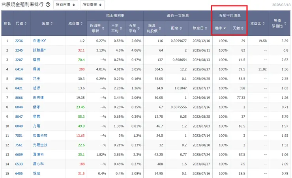Open stock code 6405 link
The height and width of the screenshot is (178, 292).
[19, 174]
